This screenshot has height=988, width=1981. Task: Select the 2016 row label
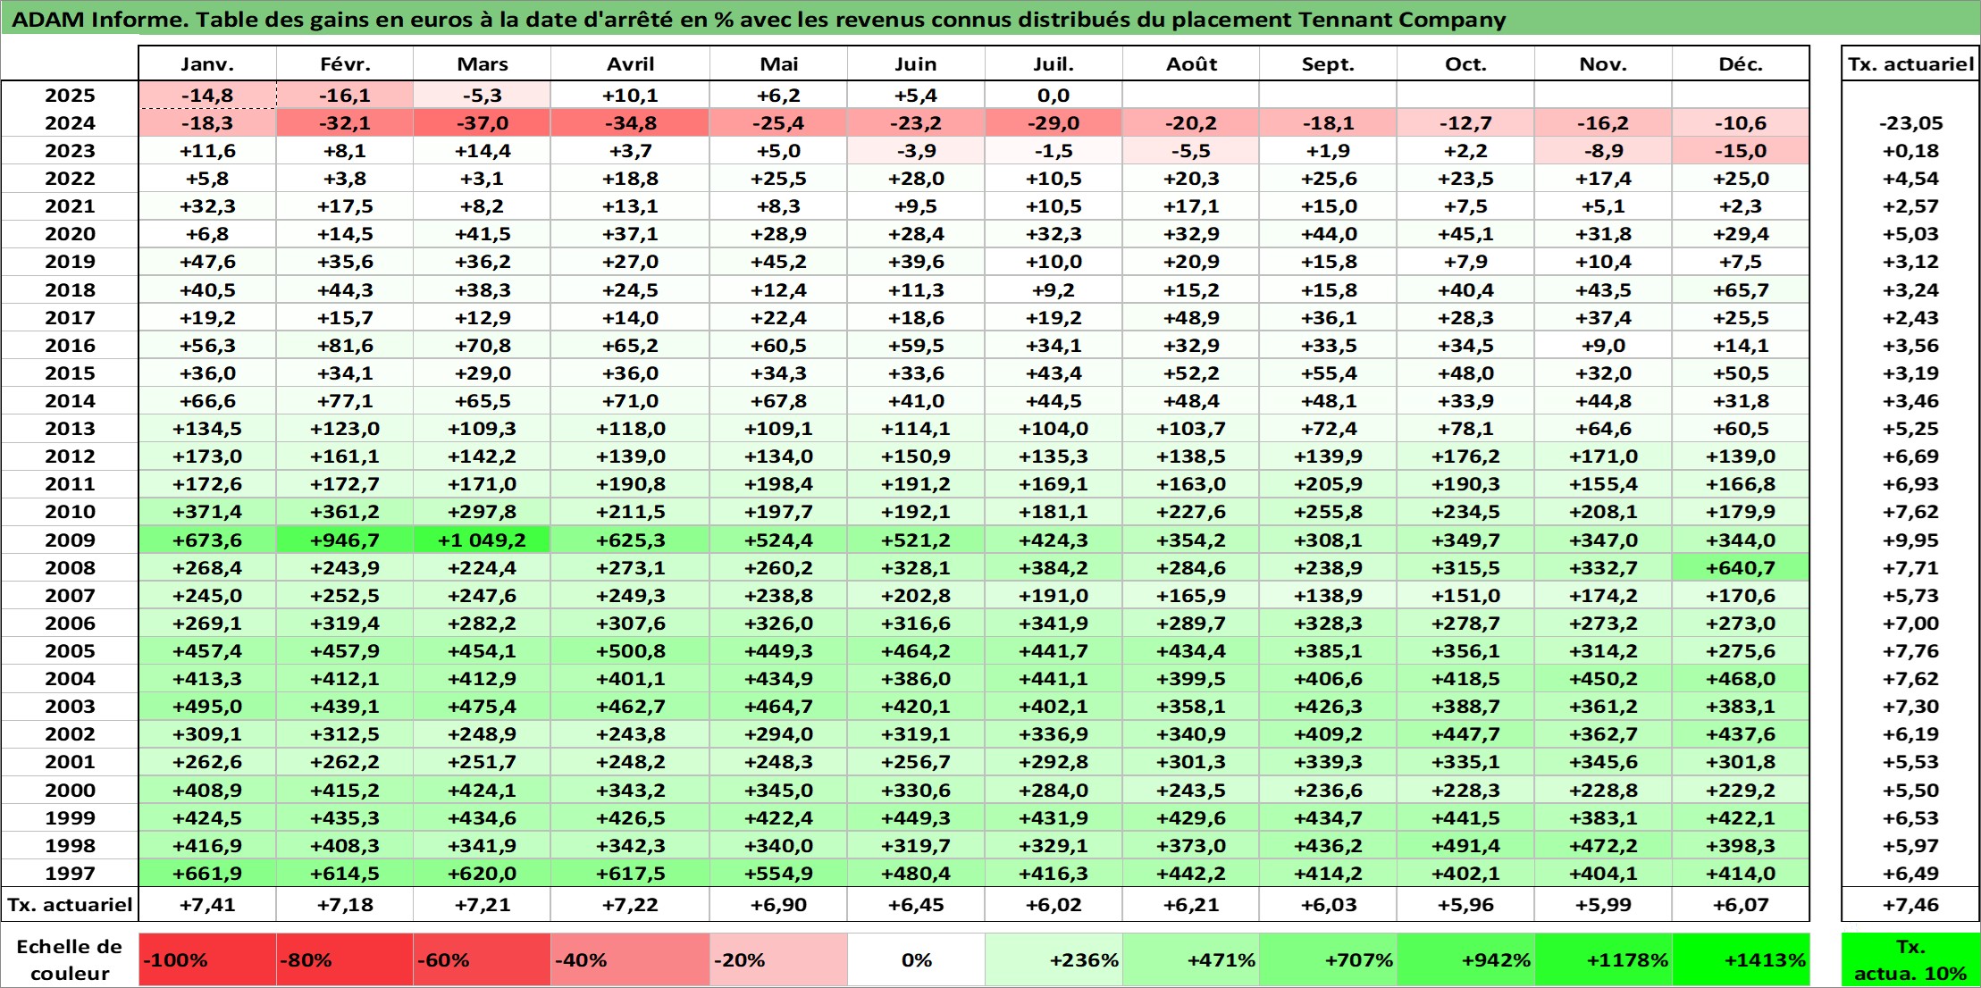[x=70, y=346]
